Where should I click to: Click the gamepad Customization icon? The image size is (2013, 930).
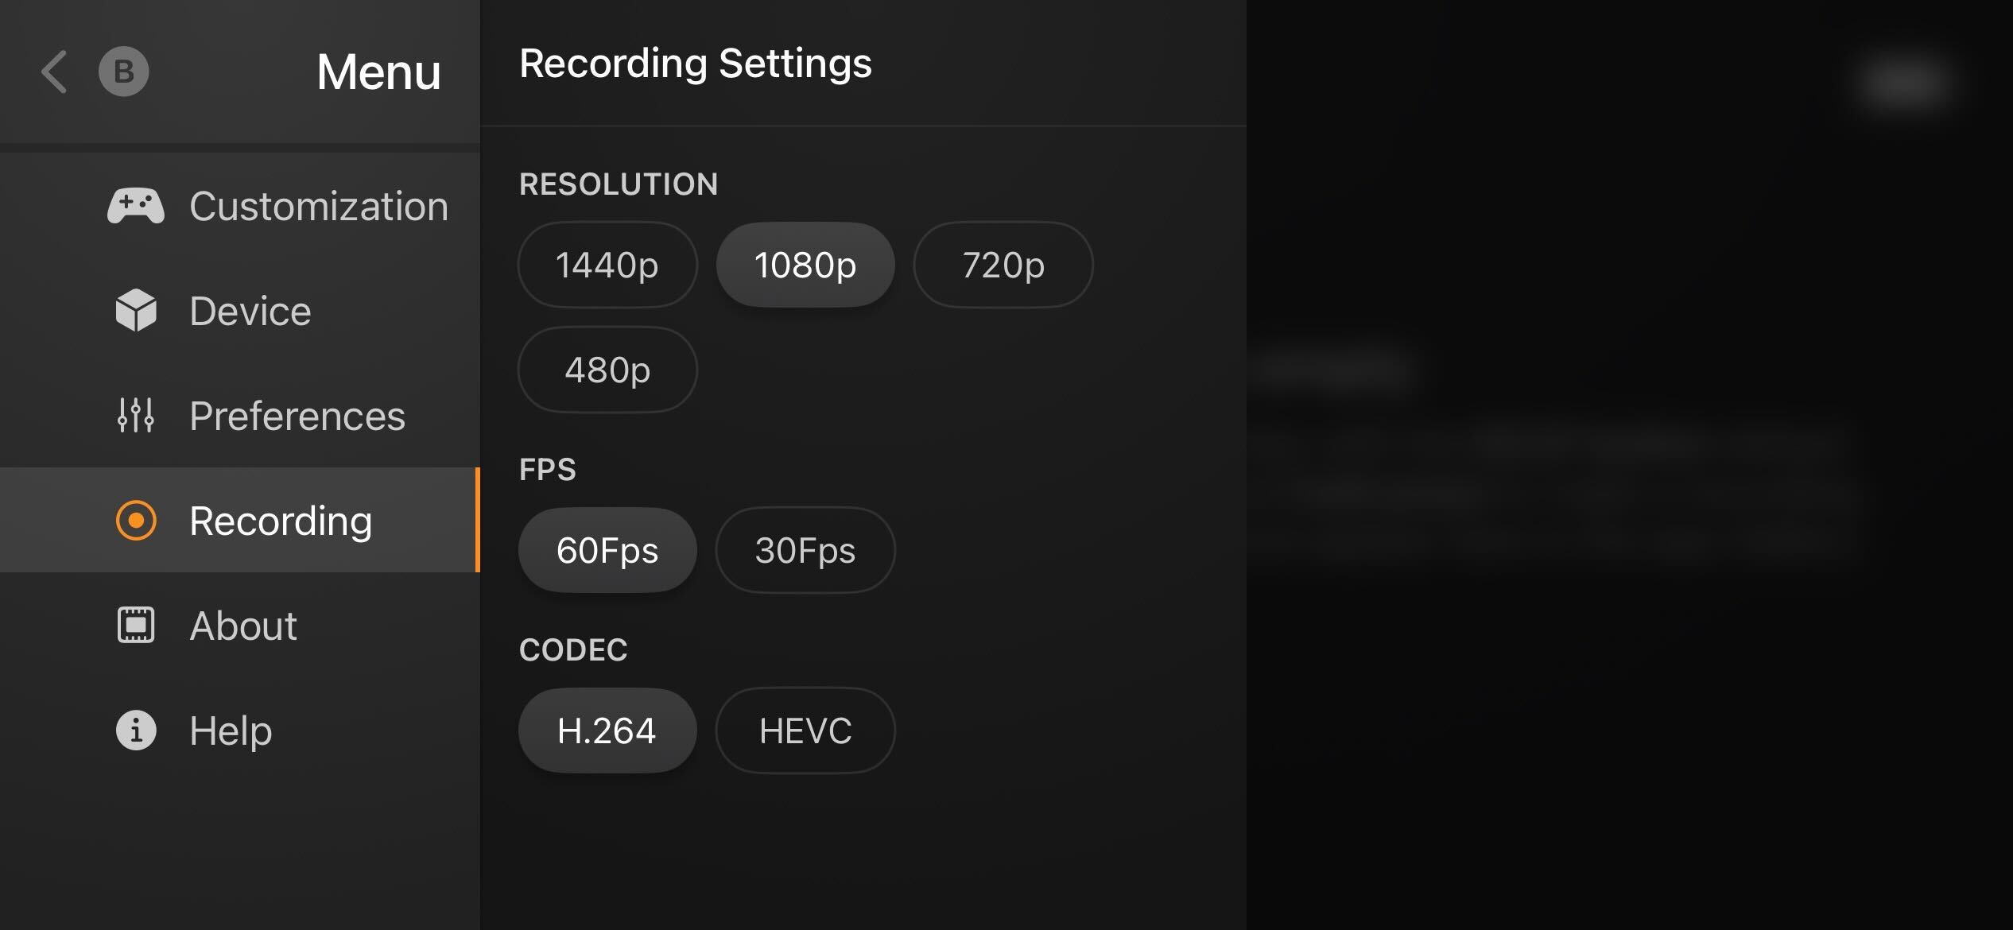point(136,207)
